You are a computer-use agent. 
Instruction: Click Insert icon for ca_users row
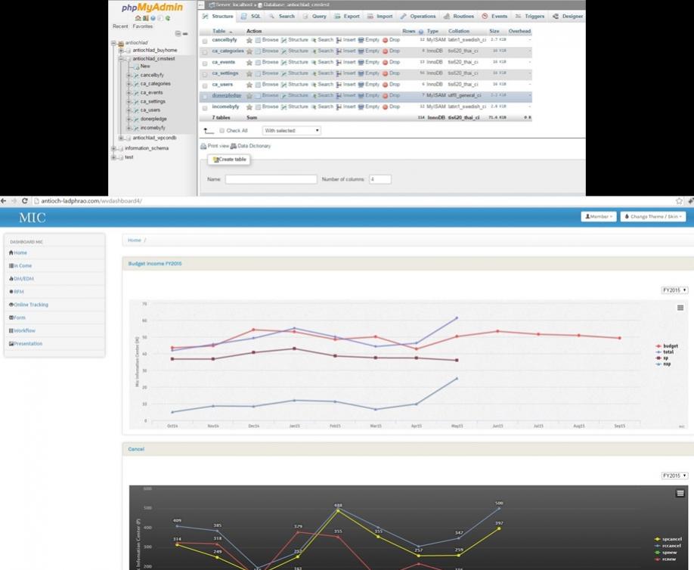coord(339,85)
